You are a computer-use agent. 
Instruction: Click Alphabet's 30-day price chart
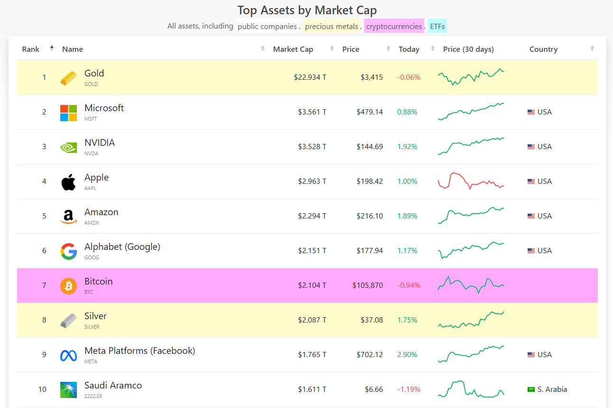471,250
